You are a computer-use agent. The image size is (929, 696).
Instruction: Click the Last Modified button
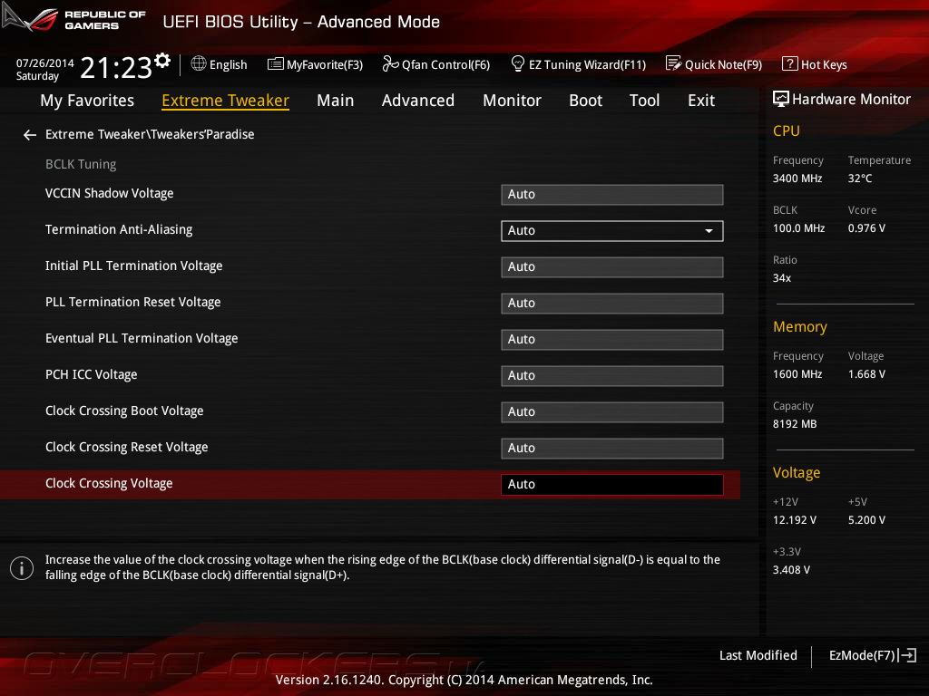pos(758,655)
